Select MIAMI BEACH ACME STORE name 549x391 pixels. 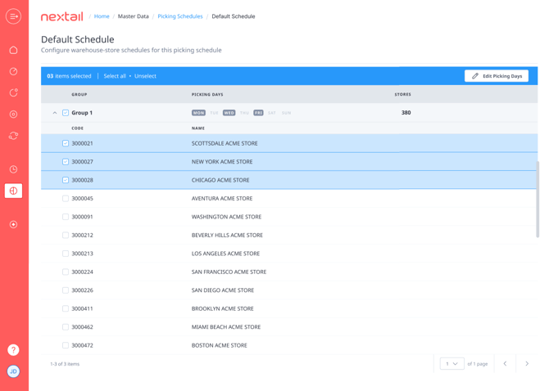click(226, 327)
